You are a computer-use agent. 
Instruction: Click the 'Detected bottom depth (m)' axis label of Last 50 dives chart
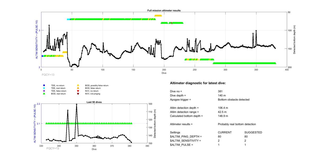point(155,124)
